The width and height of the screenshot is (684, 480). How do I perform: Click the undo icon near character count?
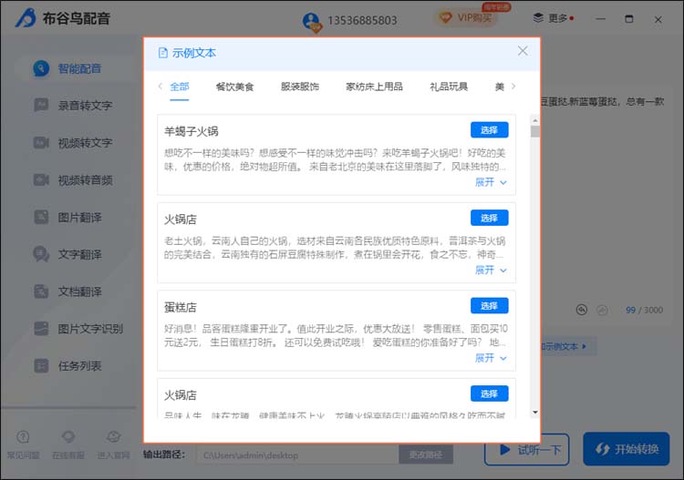pos(582,310)
